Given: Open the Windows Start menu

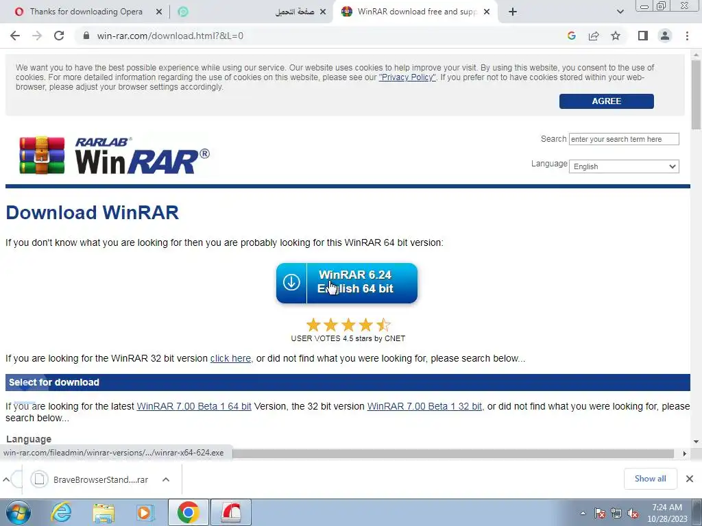Looking at the screenshot, I should 19,512.
